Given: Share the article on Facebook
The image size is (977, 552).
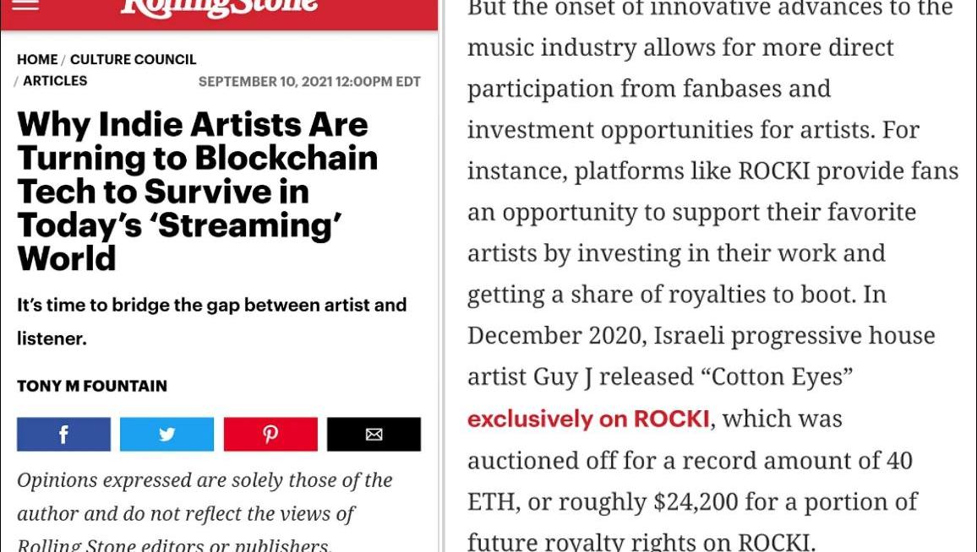Looking at the screenshot, I should (63, 435).
